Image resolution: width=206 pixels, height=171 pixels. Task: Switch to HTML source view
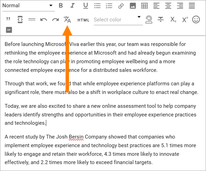click(x=84, y=20)
